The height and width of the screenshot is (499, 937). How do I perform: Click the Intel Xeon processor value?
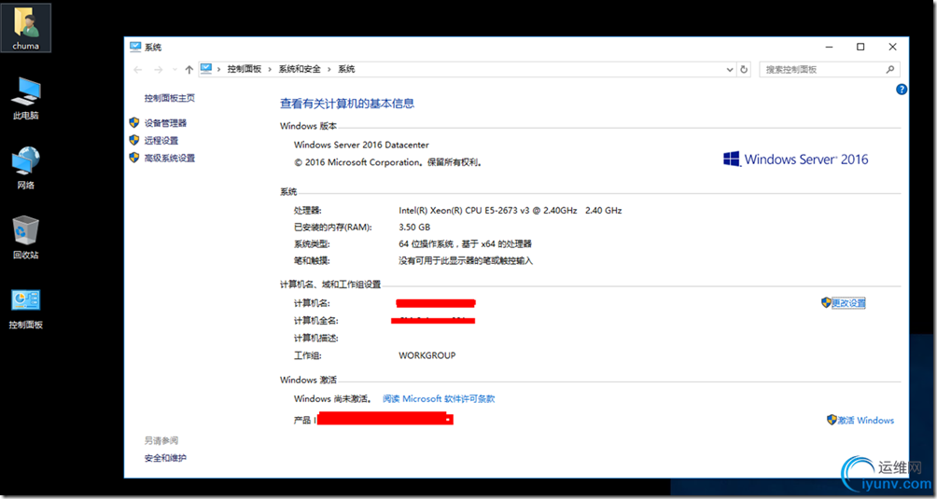pyautogui.click(x=510, y=211)
